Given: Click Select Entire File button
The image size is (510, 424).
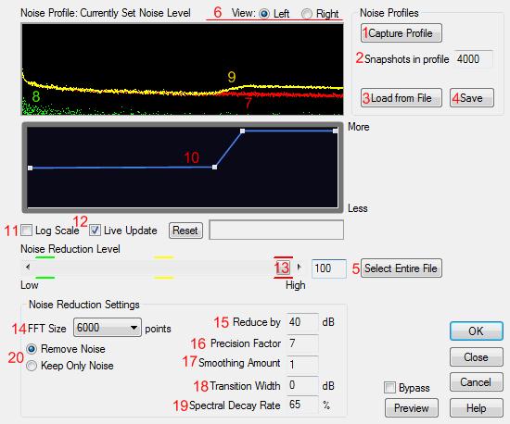Looking at the screenshot, I should (x=401, y=268).
